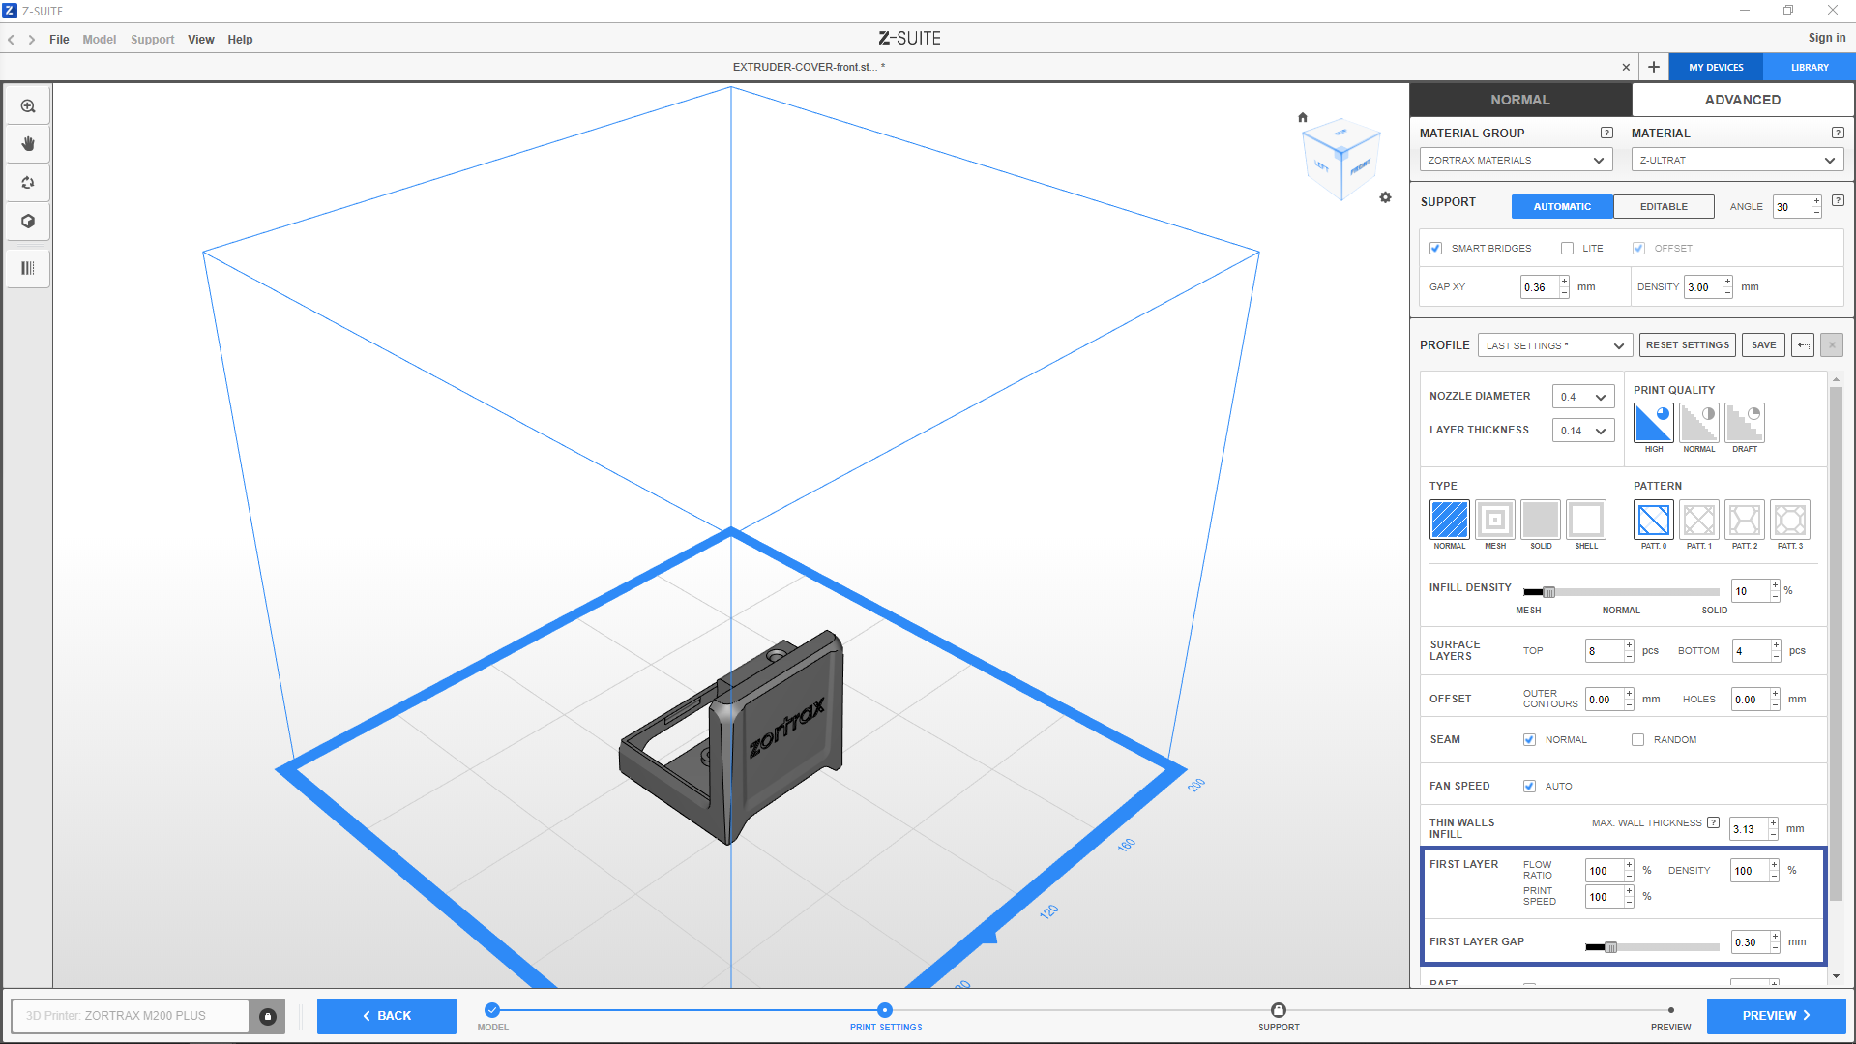Pick infill pattern Patt. 2
Viewport: 1856px width, 1044px height.
[1744, 520]
